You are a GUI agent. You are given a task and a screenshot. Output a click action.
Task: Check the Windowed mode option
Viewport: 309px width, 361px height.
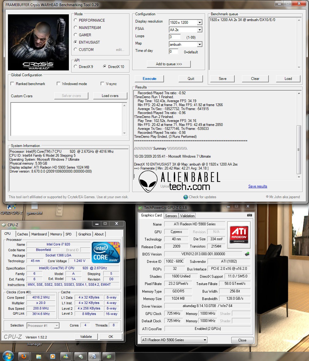(x=59, y=84)
